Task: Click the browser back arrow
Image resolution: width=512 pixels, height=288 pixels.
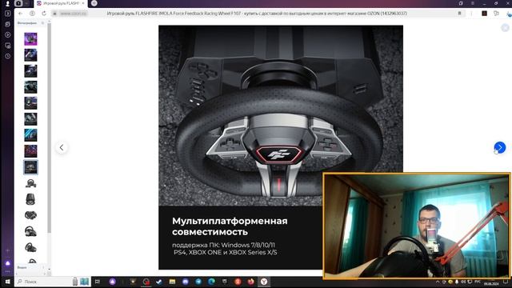Action: click(21, 14)
